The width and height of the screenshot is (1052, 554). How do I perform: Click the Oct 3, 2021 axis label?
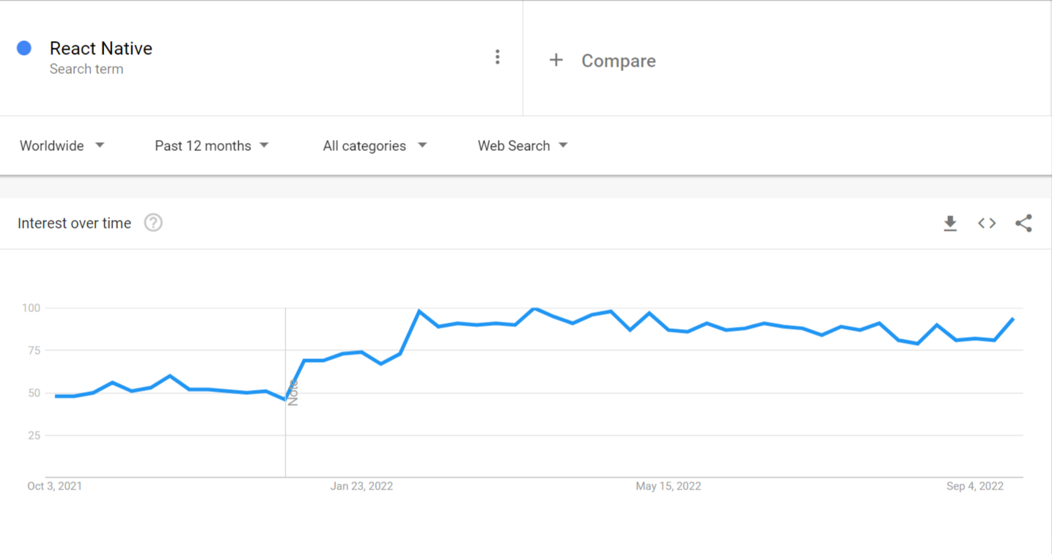54,486
